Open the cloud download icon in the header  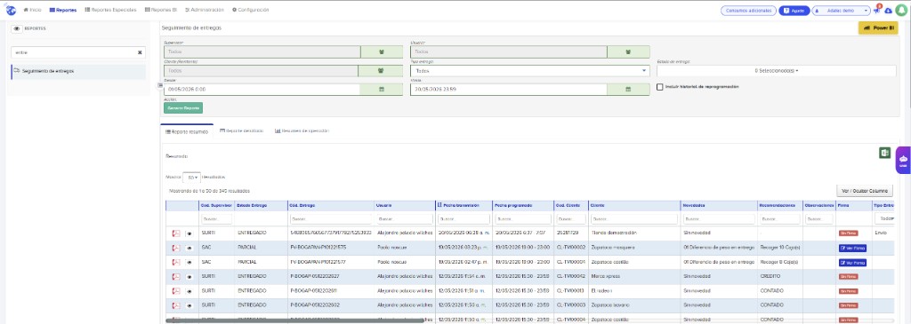point(889,11)
